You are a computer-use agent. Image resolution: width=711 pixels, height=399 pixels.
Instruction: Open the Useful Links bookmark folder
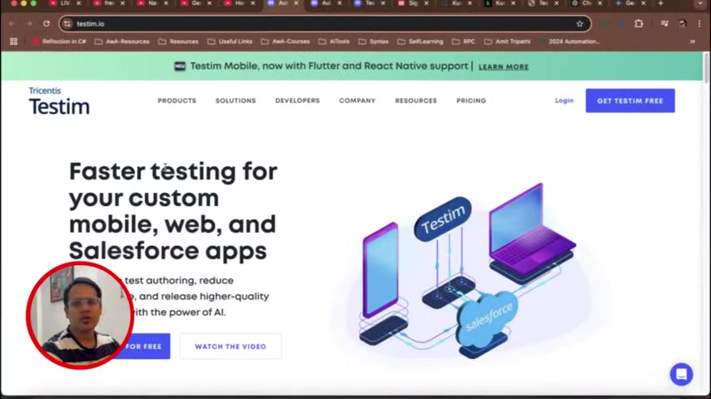[230, 42]
